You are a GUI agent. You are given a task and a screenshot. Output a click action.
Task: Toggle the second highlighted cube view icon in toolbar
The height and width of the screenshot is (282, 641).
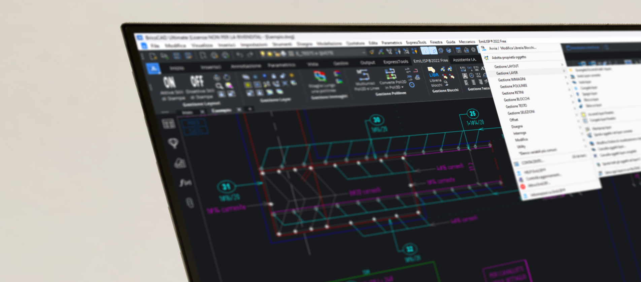pyautogui.click(x=433, y=51)
